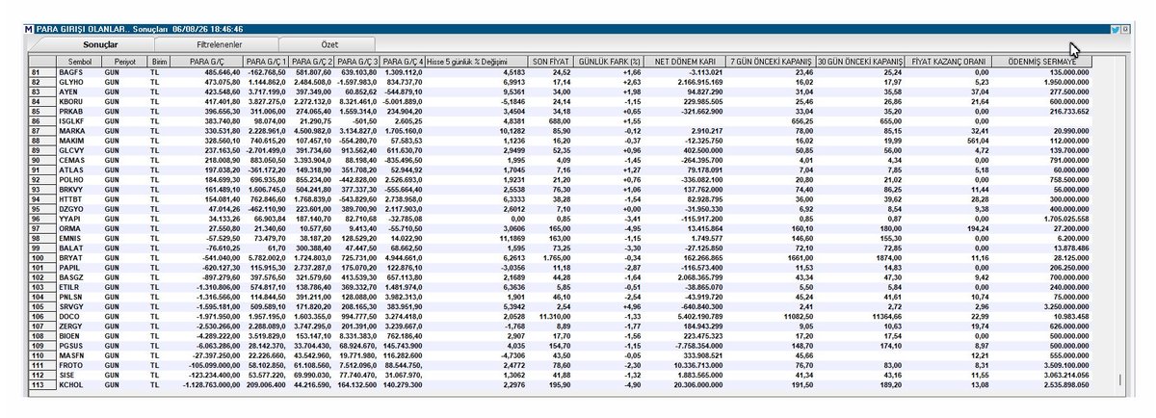Click the -1.128.763.000,00 cell in KCHOL row
The width and height of the screenshot is (1156, 418).
coord(206,383)
